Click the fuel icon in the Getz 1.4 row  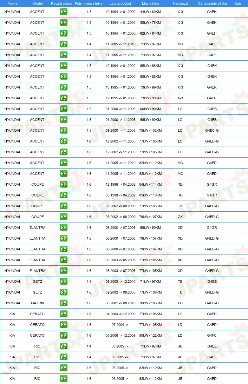[63, 281]
